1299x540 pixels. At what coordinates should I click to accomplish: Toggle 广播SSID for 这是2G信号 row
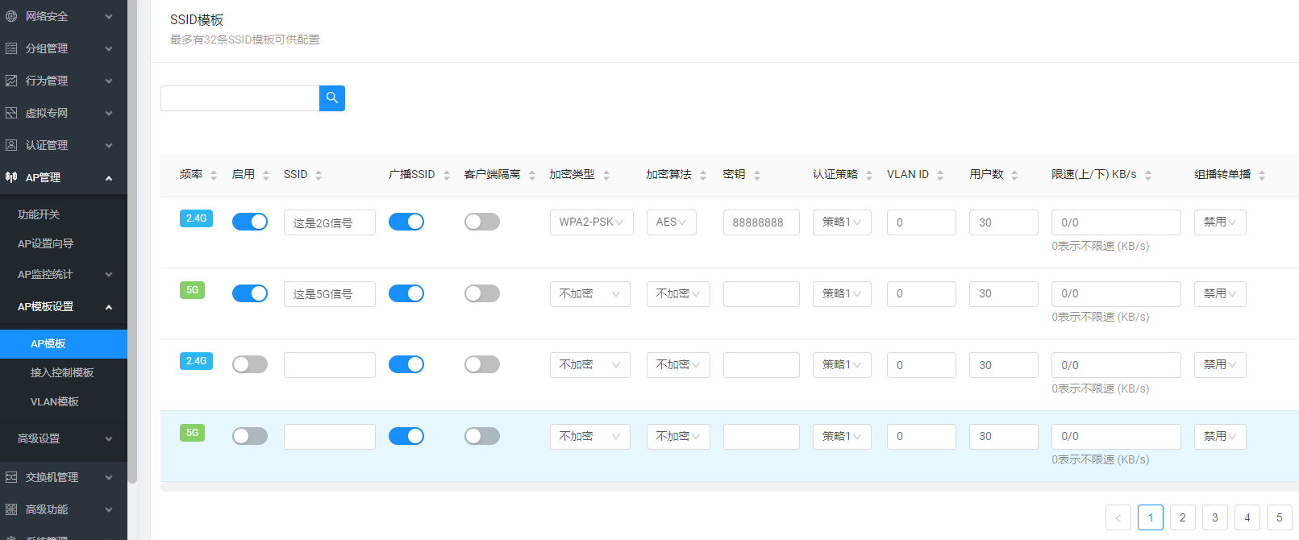tap(406, 222)
